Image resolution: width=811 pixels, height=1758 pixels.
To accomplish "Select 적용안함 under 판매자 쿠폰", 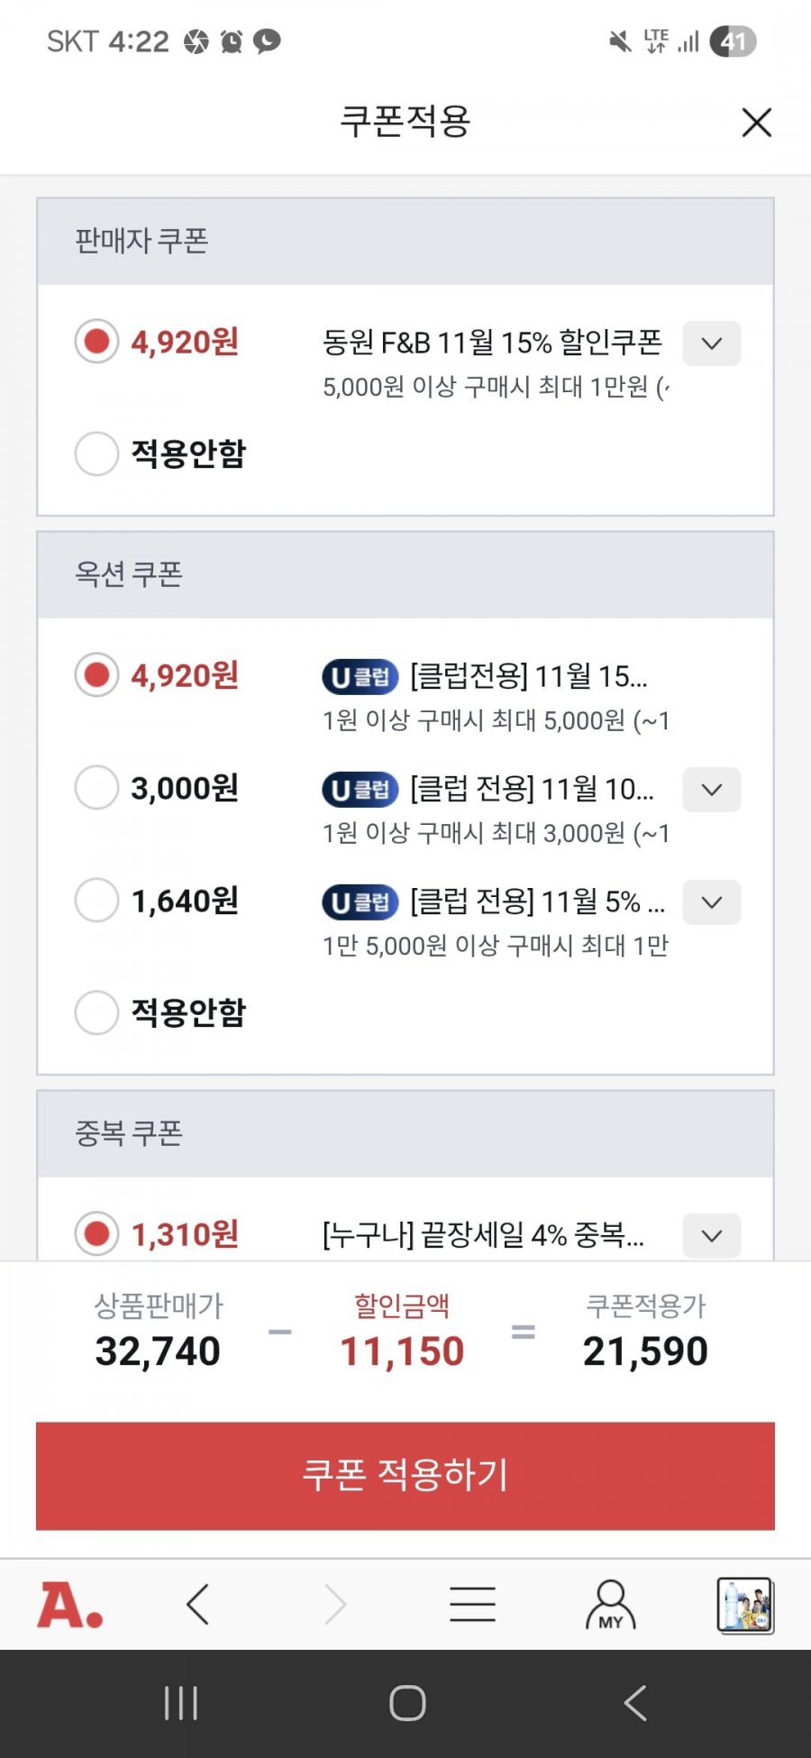I will [x=96, y=453].
